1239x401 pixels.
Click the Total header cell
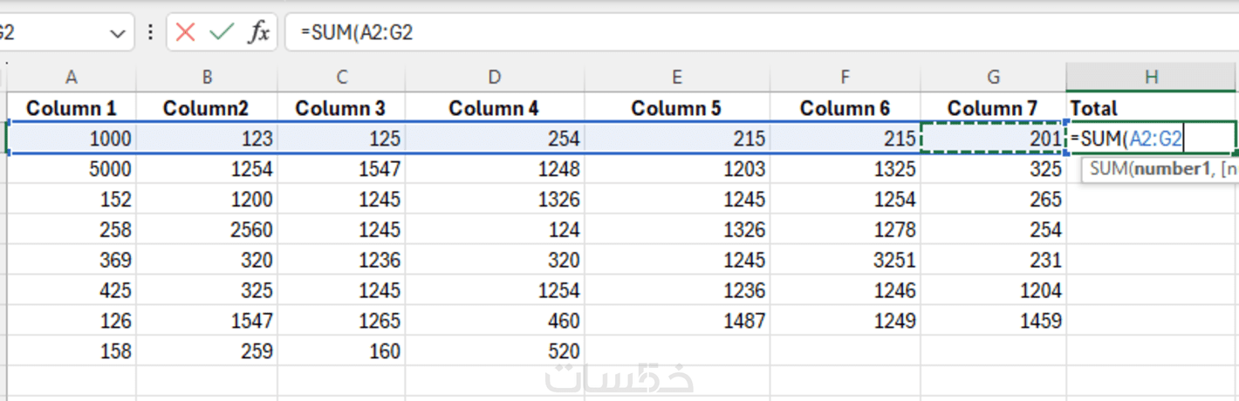1151,108
